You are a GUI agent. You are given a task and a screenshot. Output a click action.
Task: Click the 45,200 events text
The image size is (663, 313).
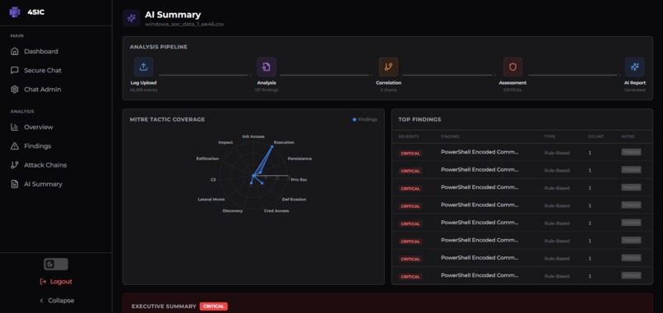pos(143,90)
